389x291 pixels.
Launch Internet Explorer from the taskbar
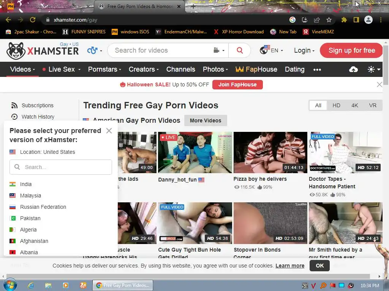tap(31, 285)
